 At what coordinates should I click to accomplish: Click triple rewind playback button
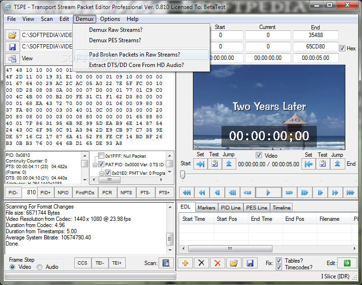coord(187,193)
